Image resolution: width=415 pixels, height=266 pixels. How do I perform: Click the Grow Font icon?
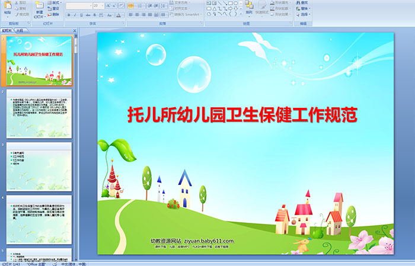click(108, 5)
